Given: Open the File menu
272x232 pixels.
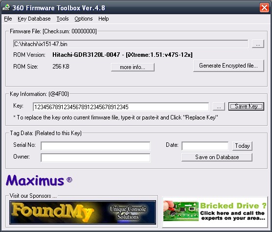Looking at the screenshot, I should 8,19.
